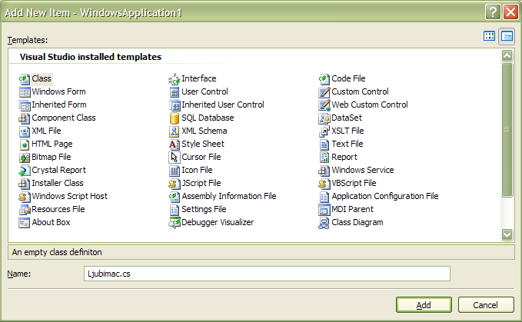This screenshot has height=322, width=522.
Task: Click the Style Sheet template icon
Action: (175, 144)
